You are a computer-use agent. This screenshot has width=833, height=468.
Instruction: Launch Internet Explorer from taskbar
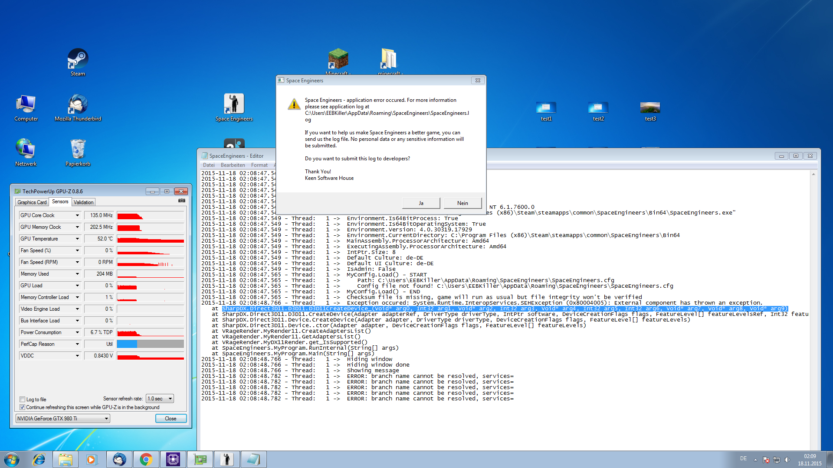(x=39, y=459)
